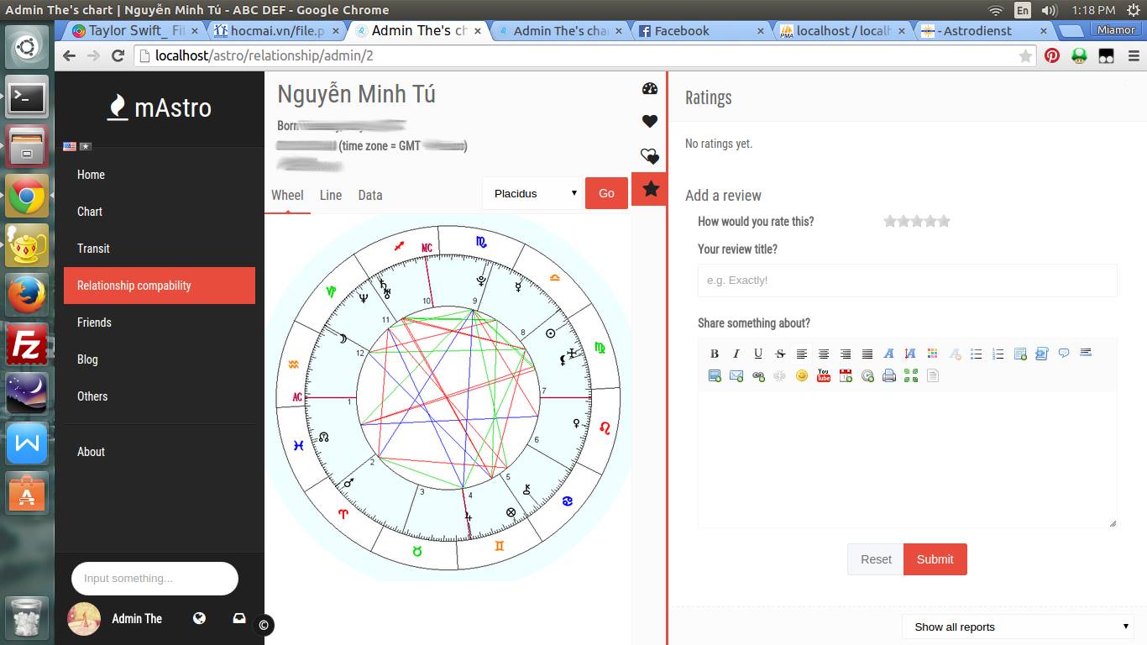Click the print icon in the editor
The image size is (1147, 645).
pyautogui.click(x=889, y=375)
